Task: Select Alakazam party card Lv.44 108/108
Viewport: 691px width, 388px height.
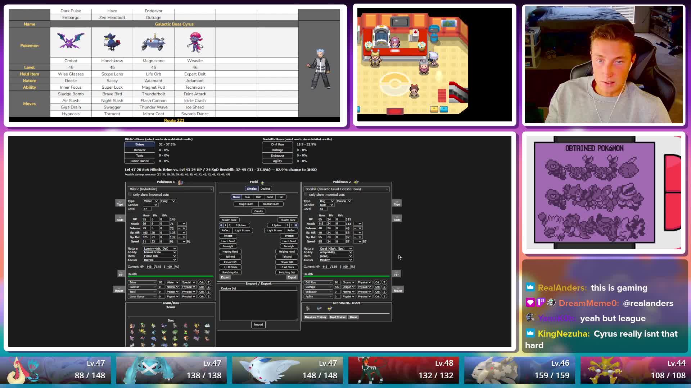Action: [x=636, y=370]
